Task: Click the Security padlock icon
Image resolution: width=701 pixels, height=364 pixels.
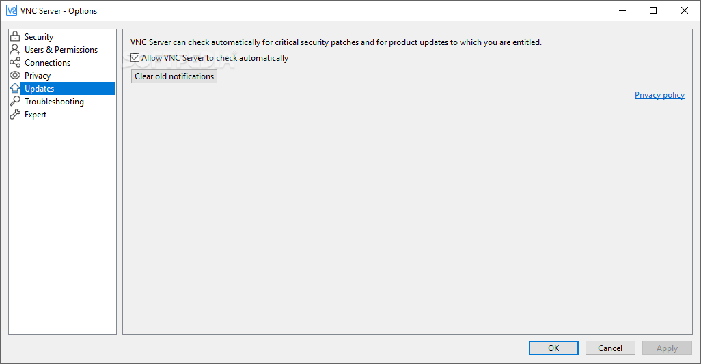Action: coord(15,37)
